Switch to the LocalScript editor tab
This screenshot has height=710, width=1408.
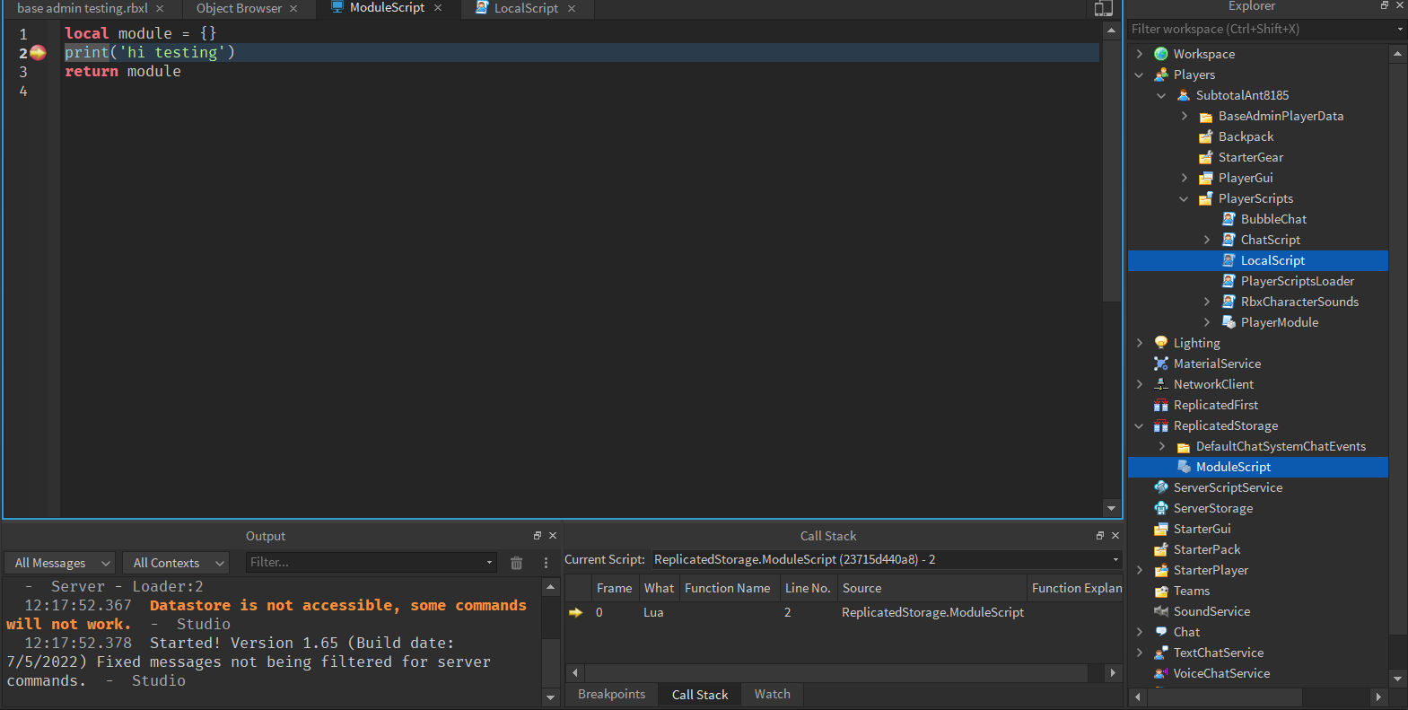pos(526,8)
